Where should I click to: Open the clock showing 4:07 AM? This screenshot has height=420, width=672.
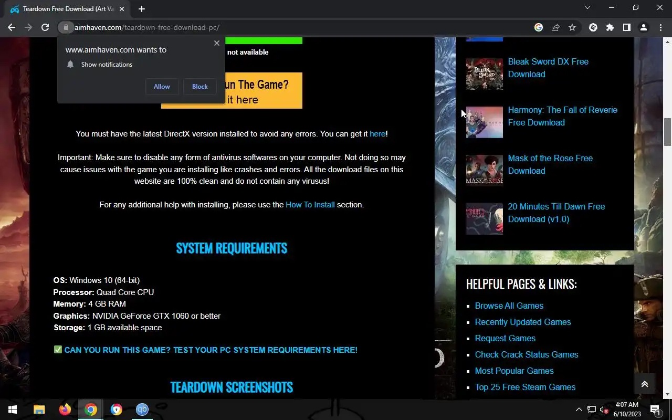627,409
